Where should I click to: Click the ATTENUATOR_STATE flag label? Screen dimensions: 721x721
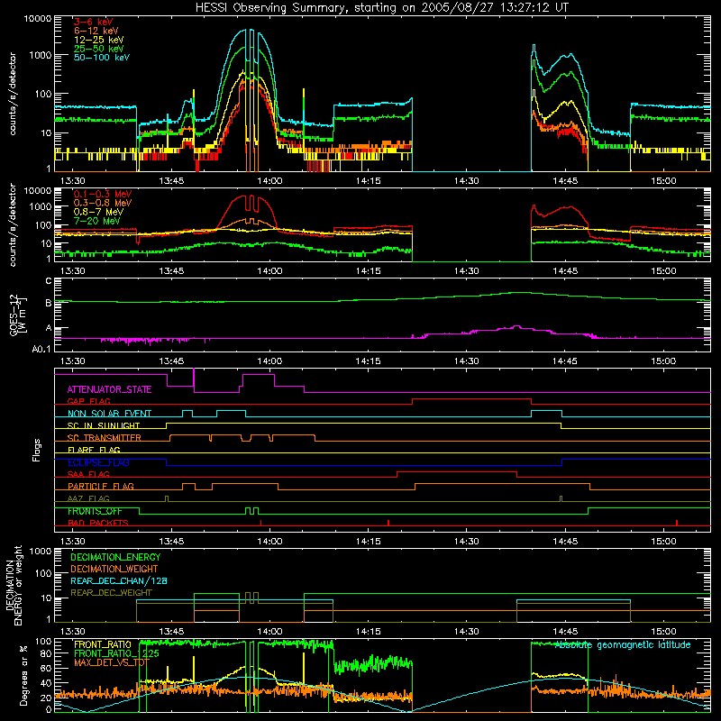pos(109,389)
